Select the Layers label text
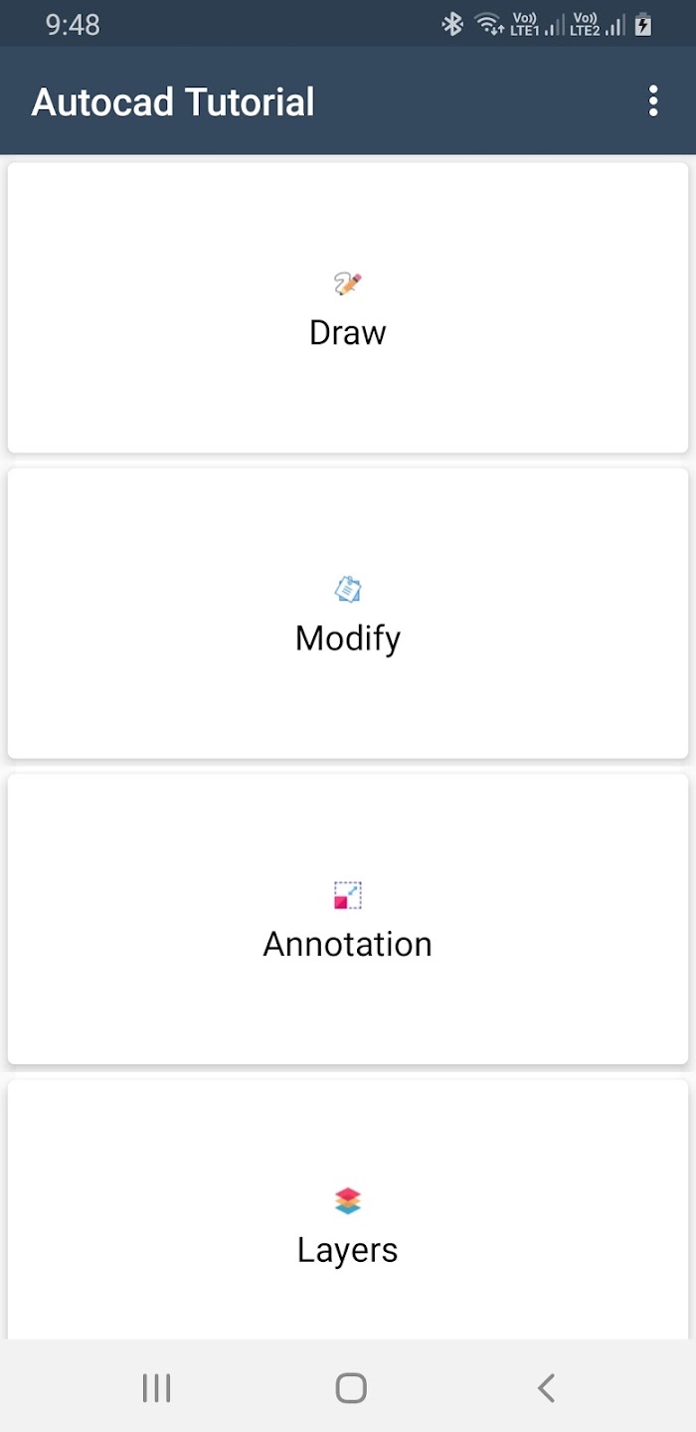 tap(348, 1250)
